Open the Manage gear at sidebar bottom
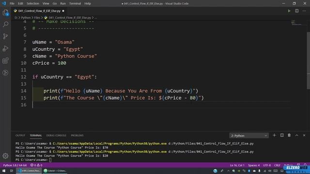 pos(5,156)
